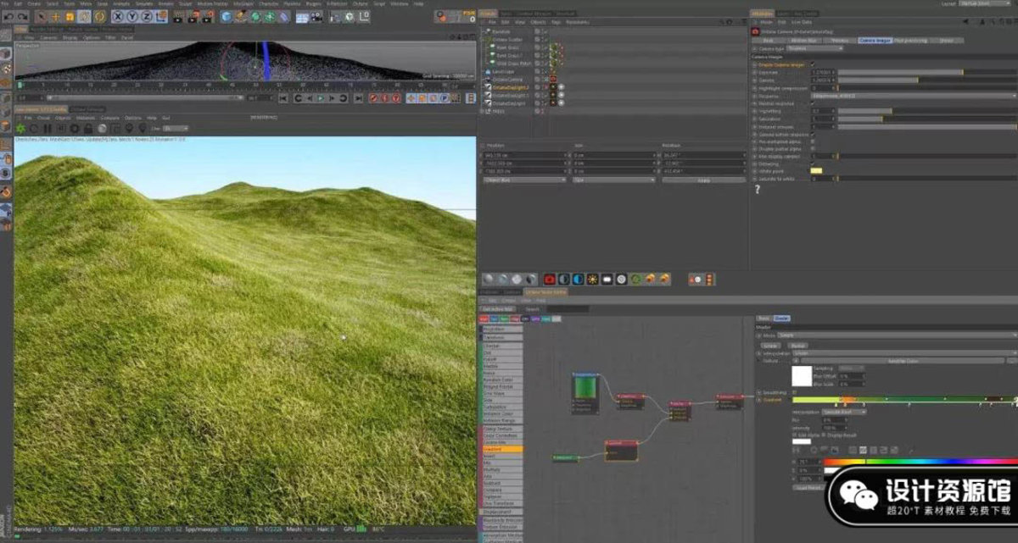Image resolution: width=1018 pixels, height=543 pixels.
Task: Select OctaneCamera in the object tree
Action: click(x=508, y=79)
